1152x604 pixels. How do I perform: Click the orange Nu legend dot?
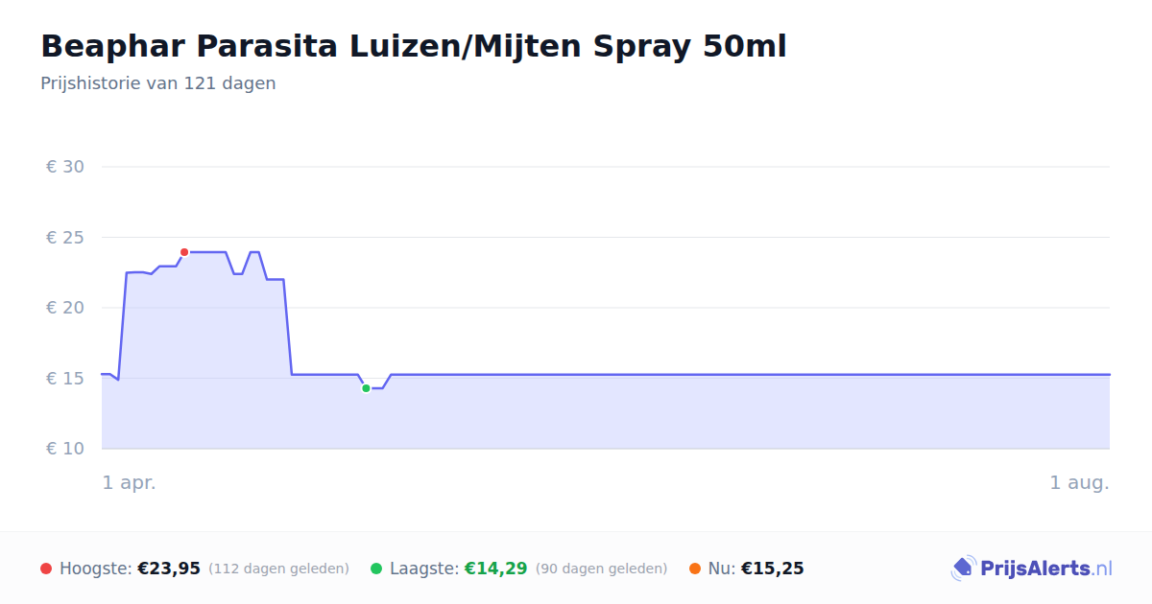[x=695, y=569]
